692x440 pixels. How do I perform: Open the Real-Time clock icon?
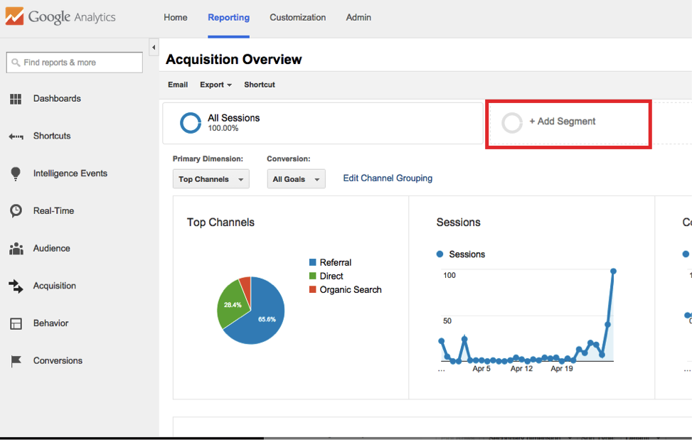(x=16, y=210)
